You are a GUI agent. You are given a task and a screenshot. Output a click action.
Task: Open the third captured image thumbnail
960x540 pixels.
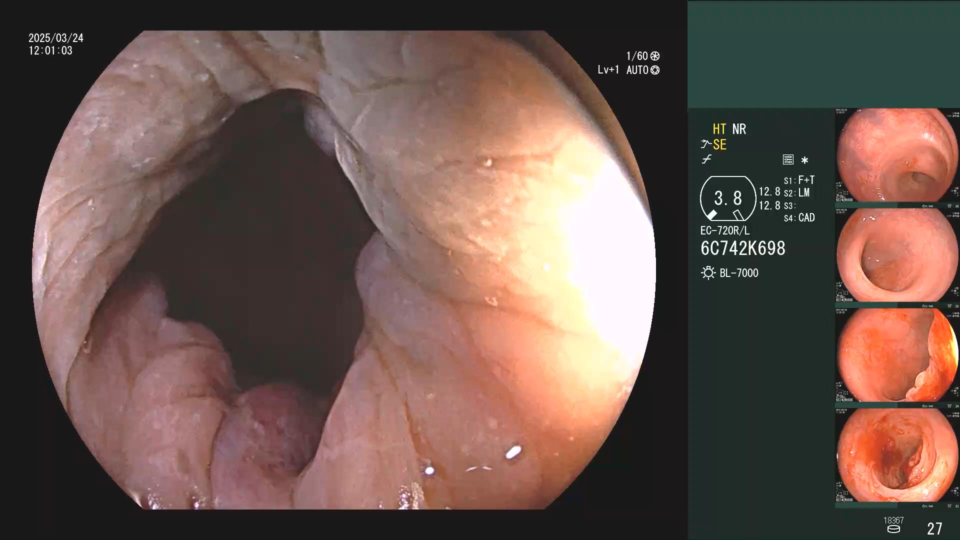pos(897,355)
